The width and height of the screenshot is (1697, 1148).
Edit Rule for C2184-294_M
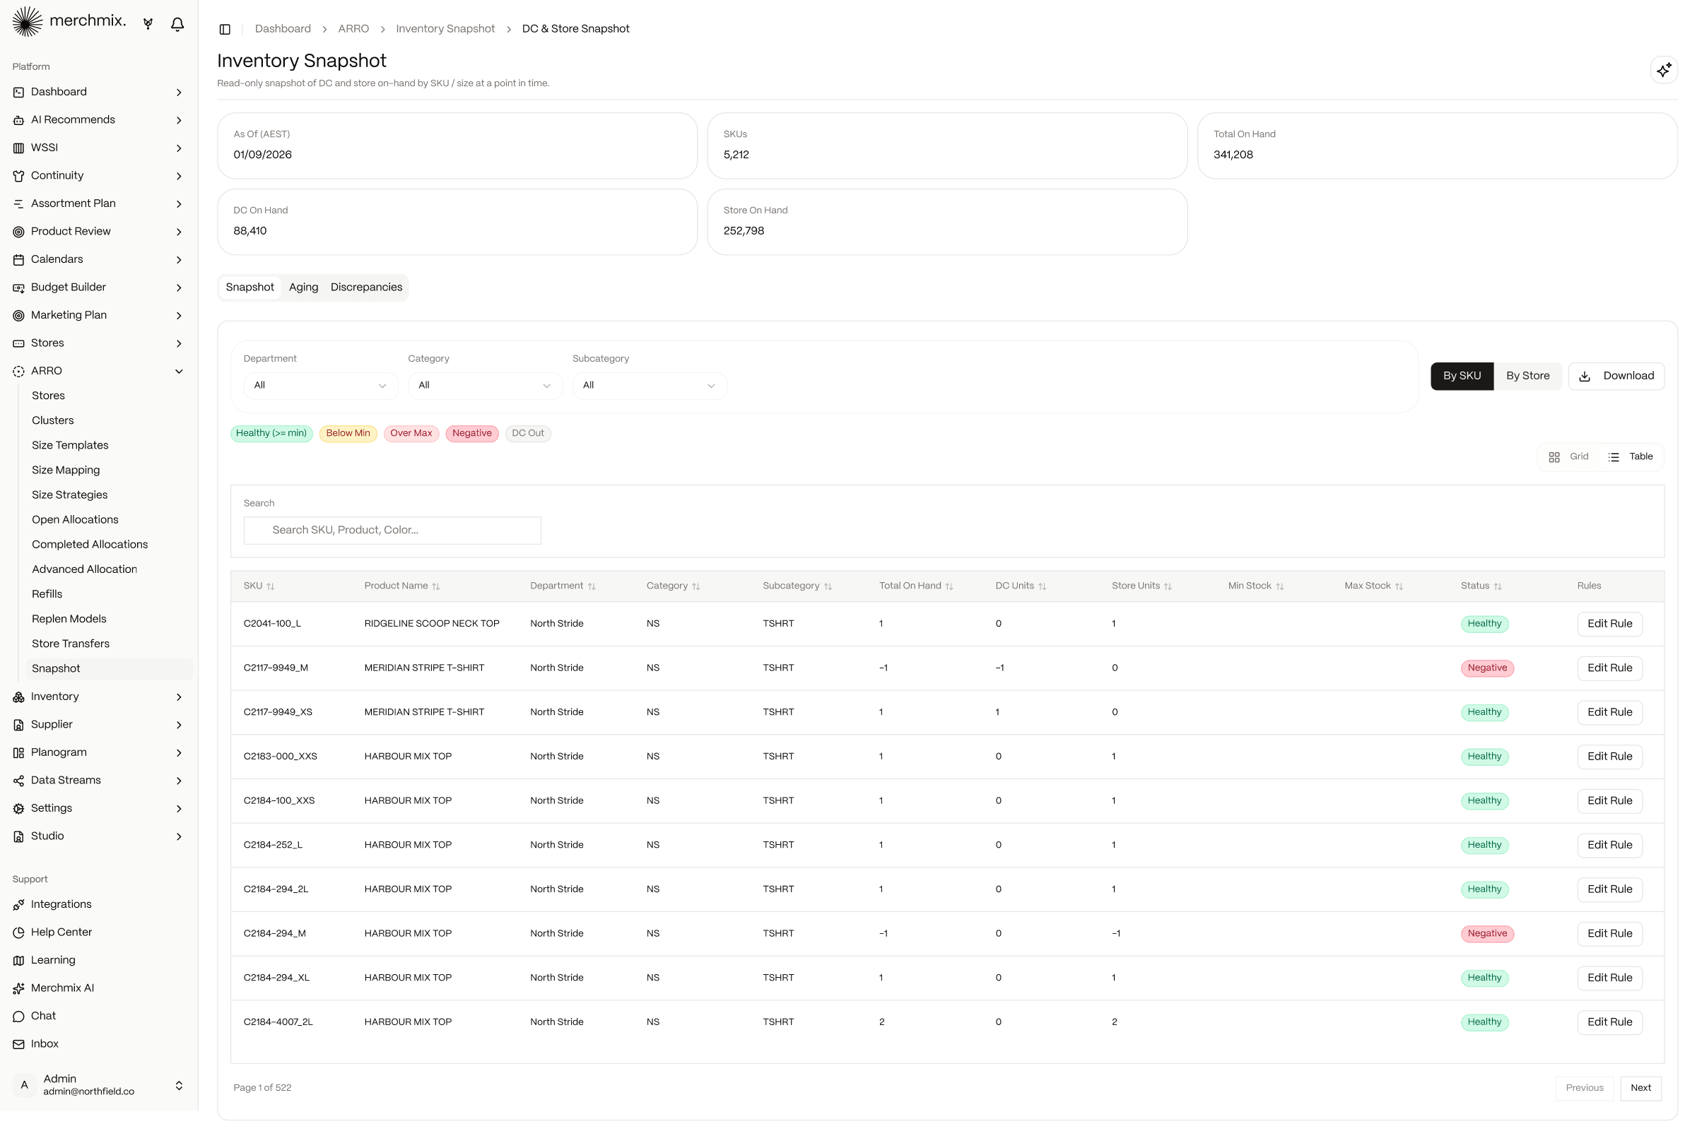tap(1609, 933)
